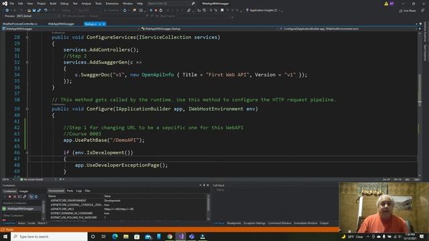Click the navigate backward icon
This screenshot has width=429, height=241.
[x=7, y=11]
